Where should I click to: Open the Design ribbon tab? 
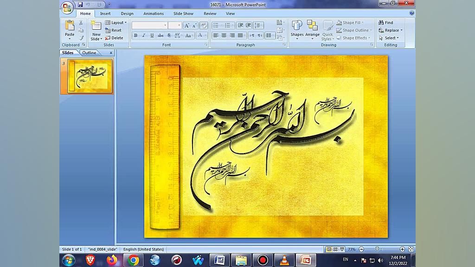pos(127,13)
